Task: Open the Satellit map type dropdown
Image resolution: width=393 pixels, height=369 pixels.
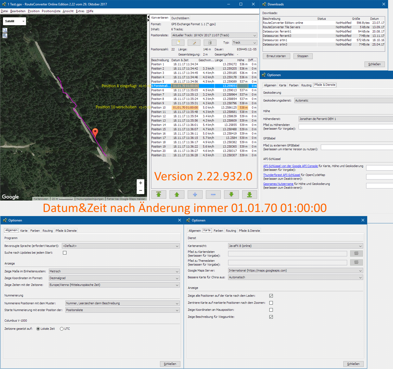Action: click(14, 21)
